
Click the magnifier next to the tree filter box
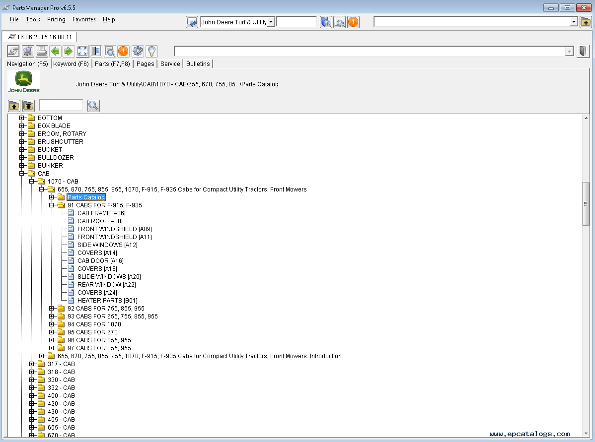tap(93, 106)
